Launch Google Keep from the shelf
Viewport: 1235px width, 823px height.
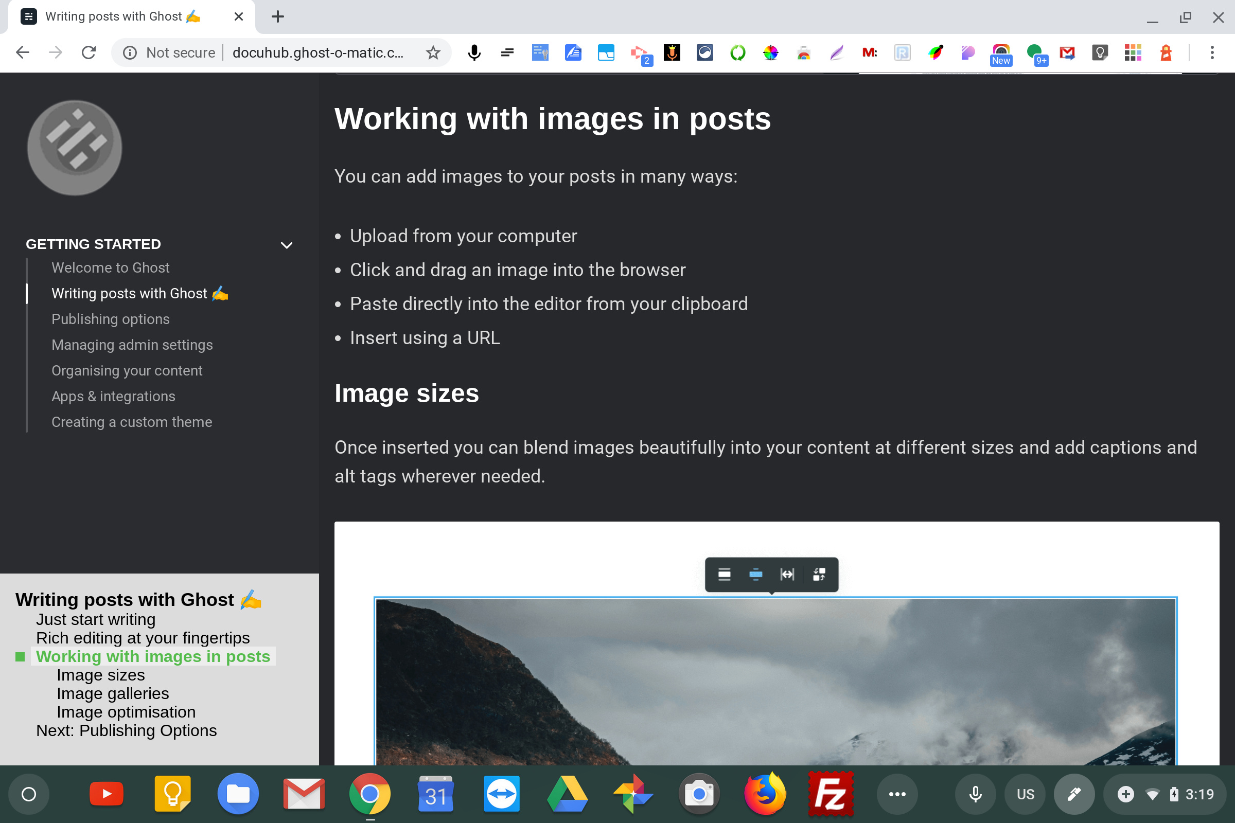pos(172,794)
